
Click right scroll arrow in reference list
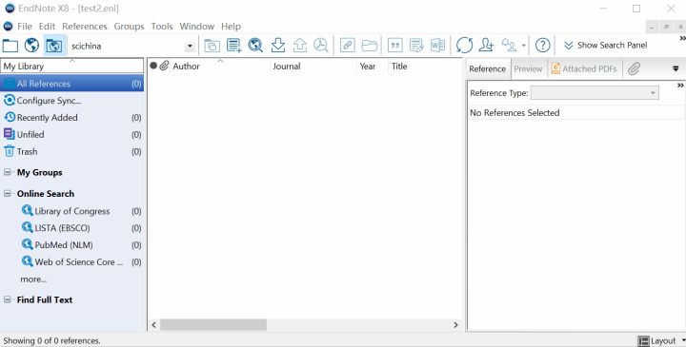tap(455, 325)
